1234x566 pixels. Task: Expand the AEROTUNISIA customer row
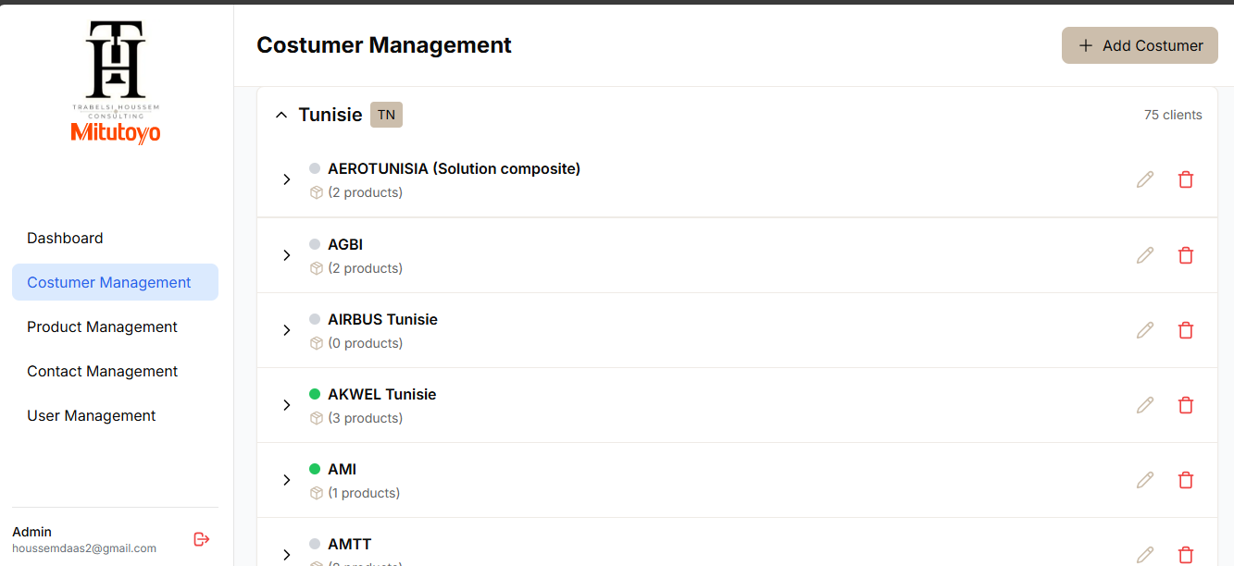287,179
